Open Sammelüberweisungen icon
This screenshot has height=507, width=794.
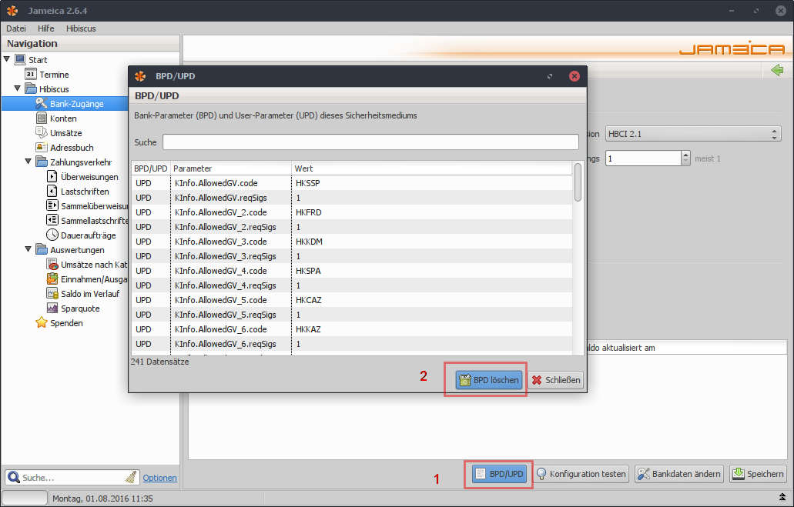[x=52, y=206]
